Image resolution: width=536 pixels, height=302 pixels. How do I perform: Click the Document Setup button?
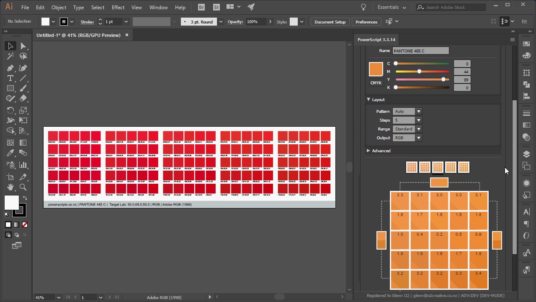coord(330,22)
